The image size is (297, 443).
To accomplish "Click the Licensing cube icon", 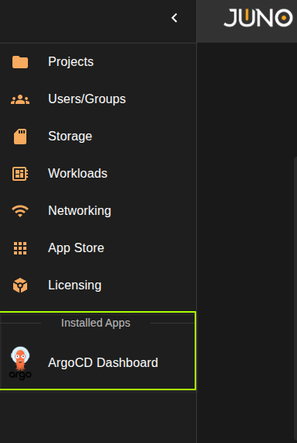I will (20, 286).
